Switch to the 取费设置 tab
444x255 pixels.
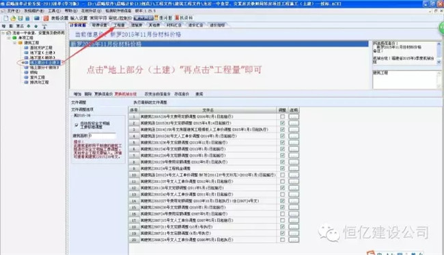tap(100, 25)
